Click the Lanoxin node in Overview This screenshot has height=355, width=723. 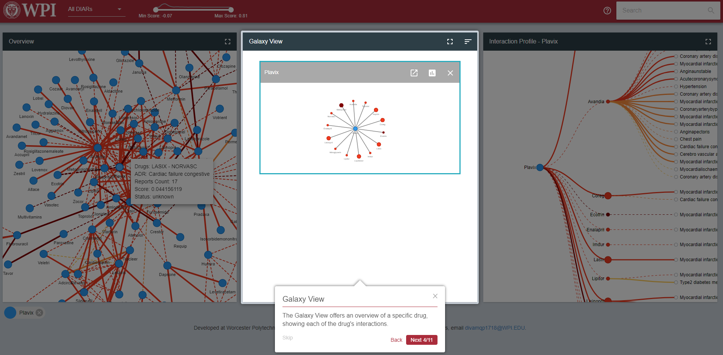26,108
